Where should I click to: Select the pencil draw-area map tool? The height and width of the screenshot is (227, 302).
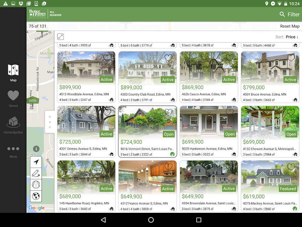pyautogui.click(x=36, y=173)
